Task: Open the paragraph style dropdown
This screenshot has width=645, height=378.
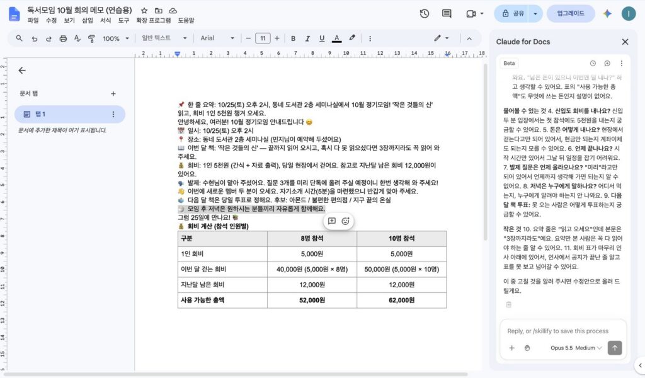Action: (164, 38)
